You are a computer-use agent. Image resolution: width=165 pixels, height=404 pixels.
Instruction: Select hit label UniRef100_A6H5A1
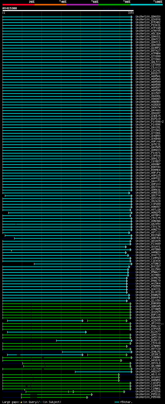pos(148,76)
